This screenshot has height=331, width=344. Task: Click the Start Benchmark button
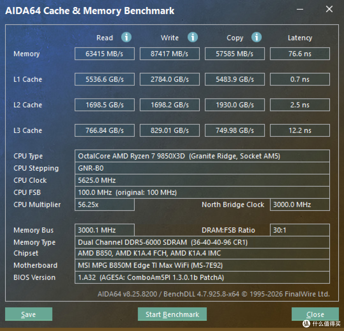click(172, 314)
